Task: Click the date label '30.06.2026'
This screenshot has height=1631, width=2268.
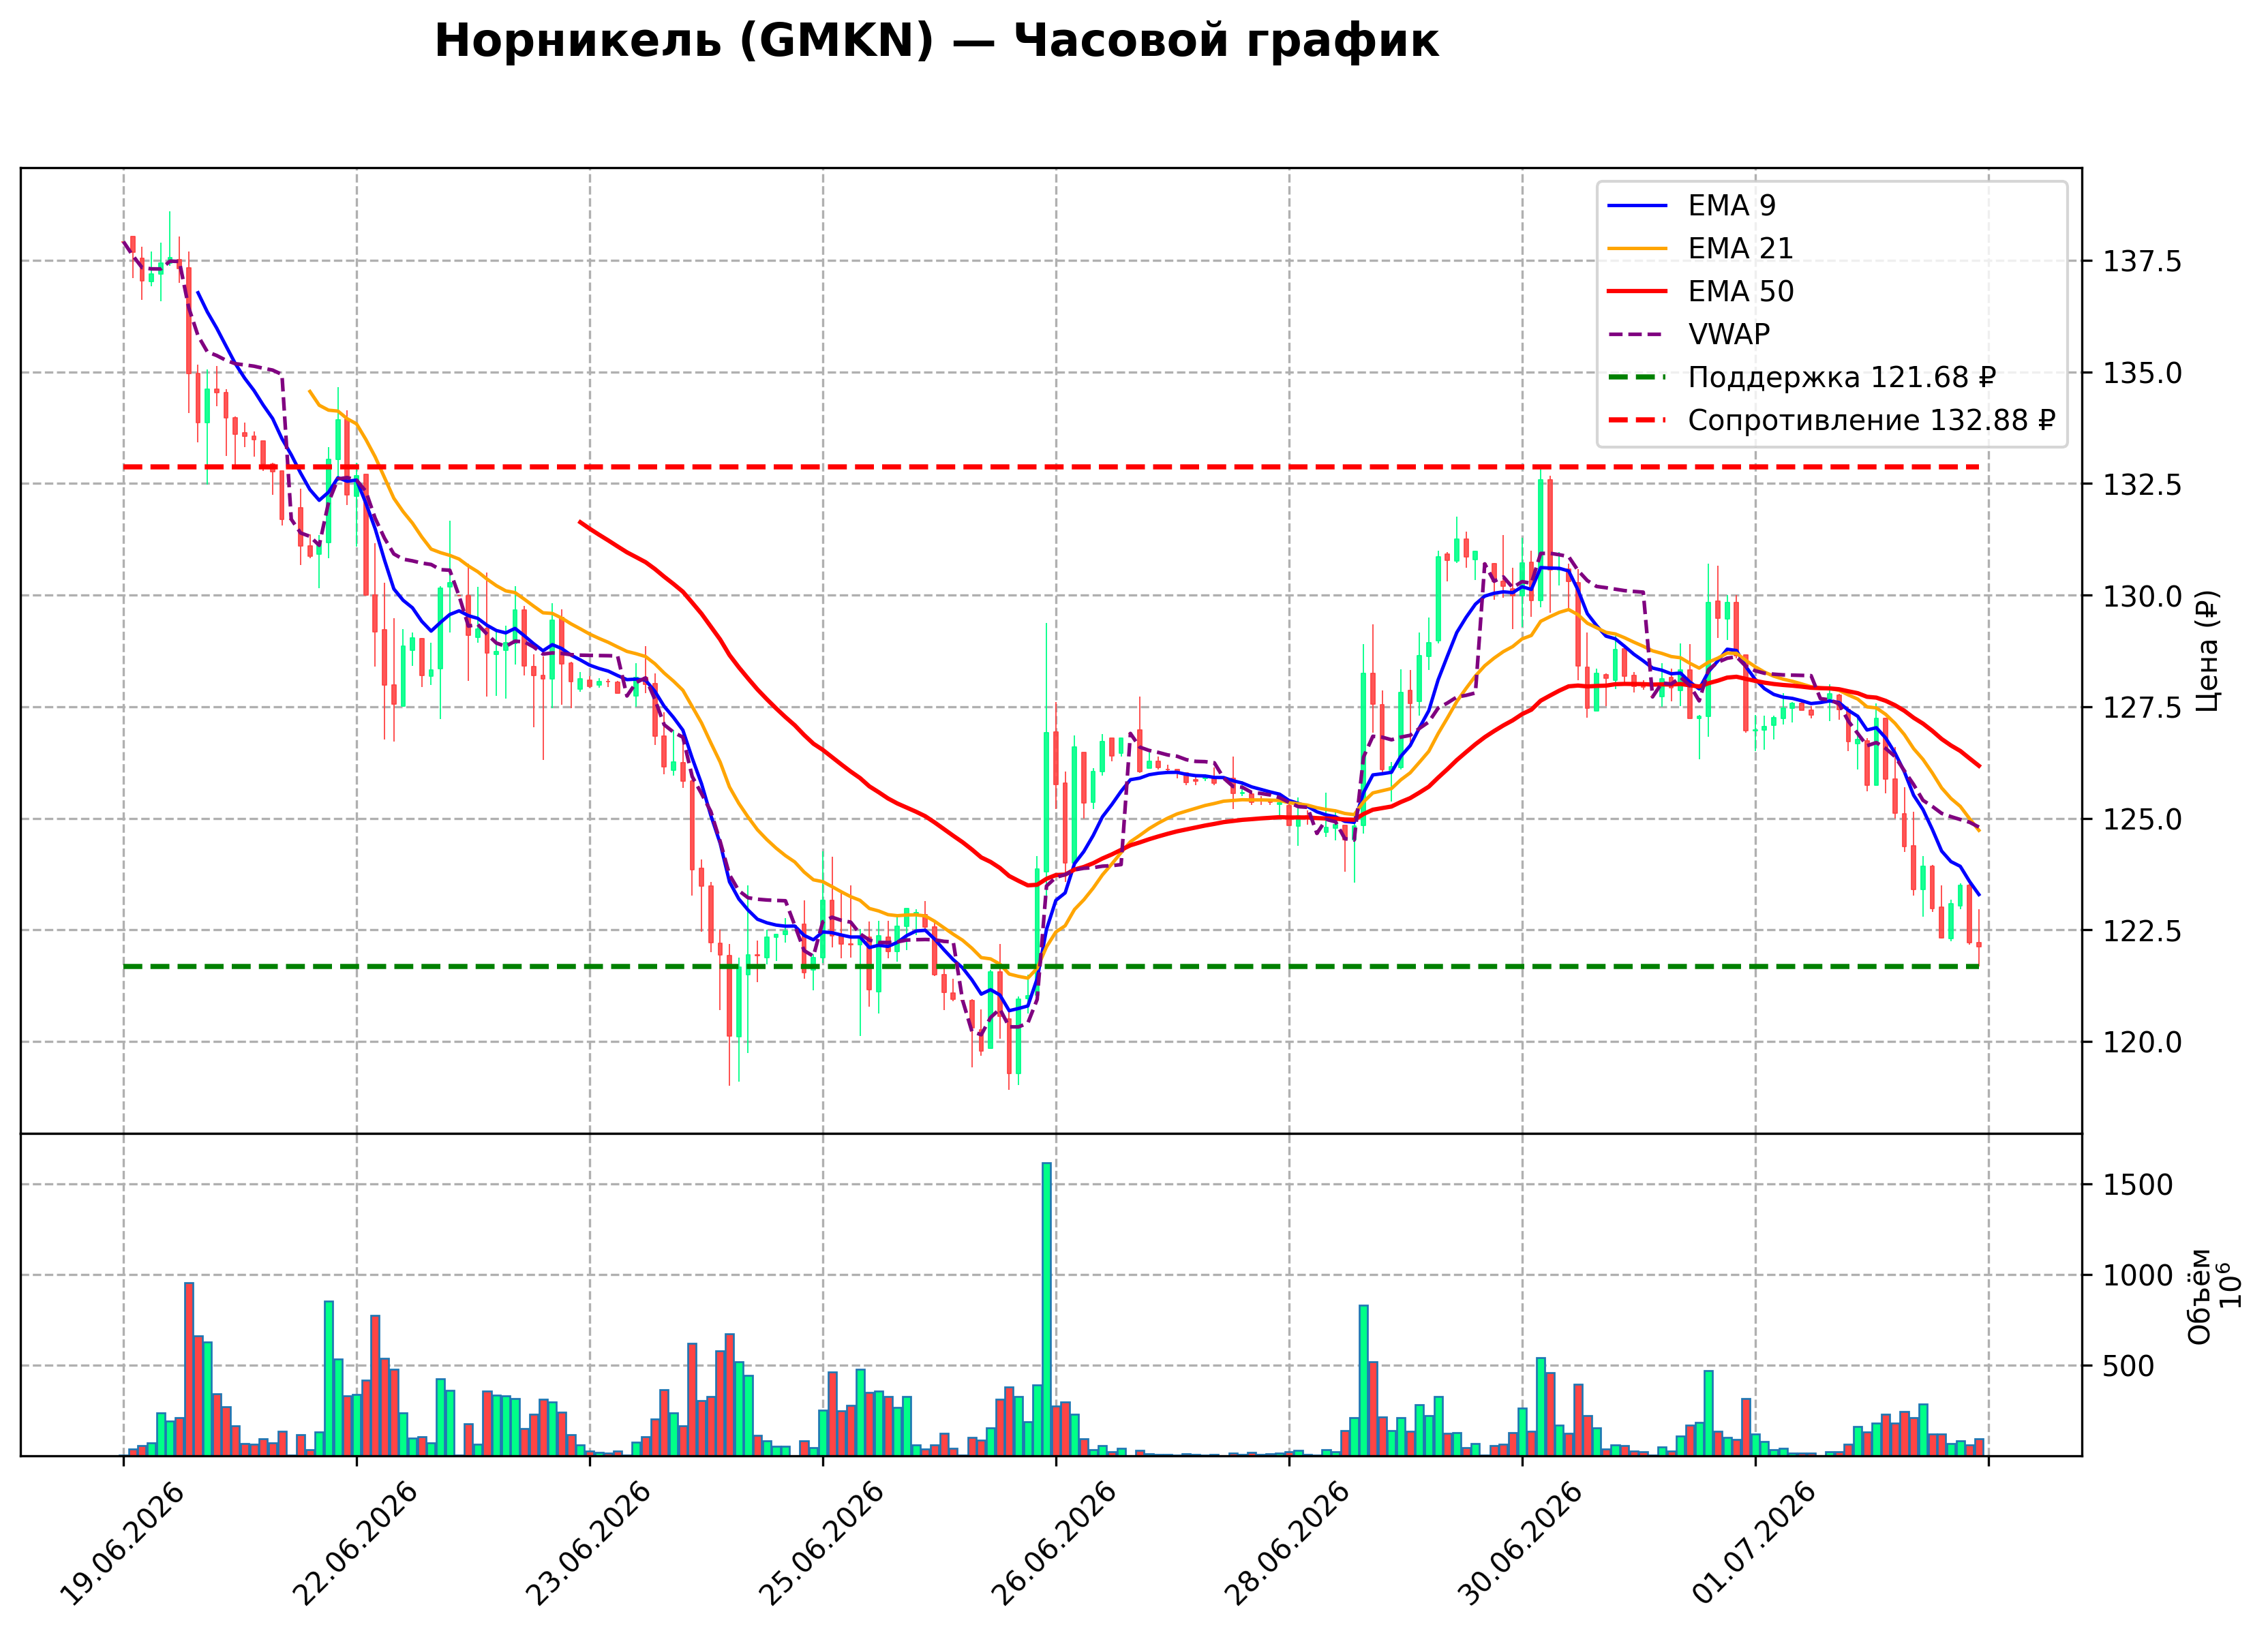Action: tap(1520, 1544)
